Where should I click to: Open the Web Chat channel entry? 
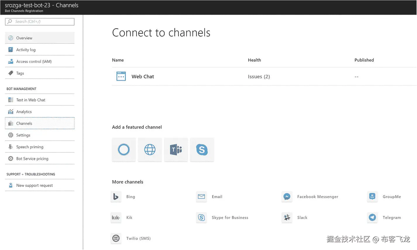[143, 77]
